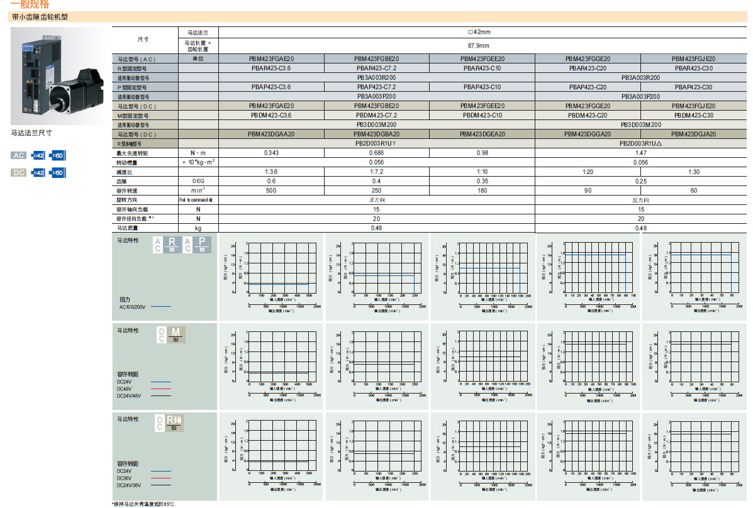753x508 pixels.
Task: Click the pink DC36V legend line
Action: [161, 478]
